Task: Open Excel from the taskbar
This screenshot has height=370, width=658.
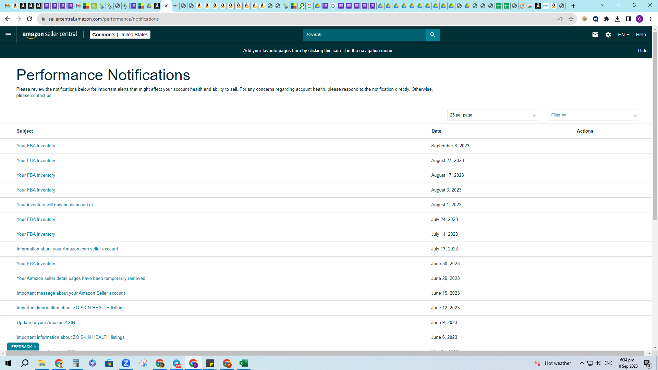Action: pyautogui.click(x=244, y=363)
